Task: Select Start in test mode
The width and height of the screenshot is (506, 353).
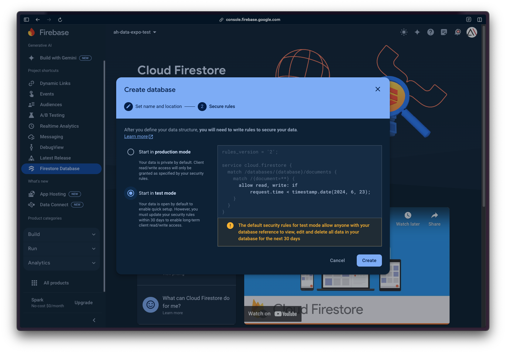Action: pyautogui.click(x=131, y=193)
